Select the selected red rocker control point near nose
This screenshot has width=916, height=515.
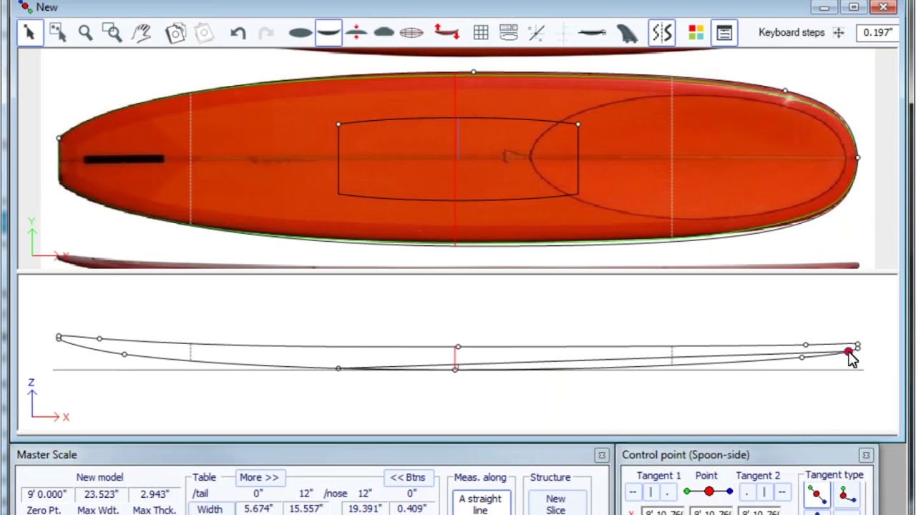[x=848, y=350]
